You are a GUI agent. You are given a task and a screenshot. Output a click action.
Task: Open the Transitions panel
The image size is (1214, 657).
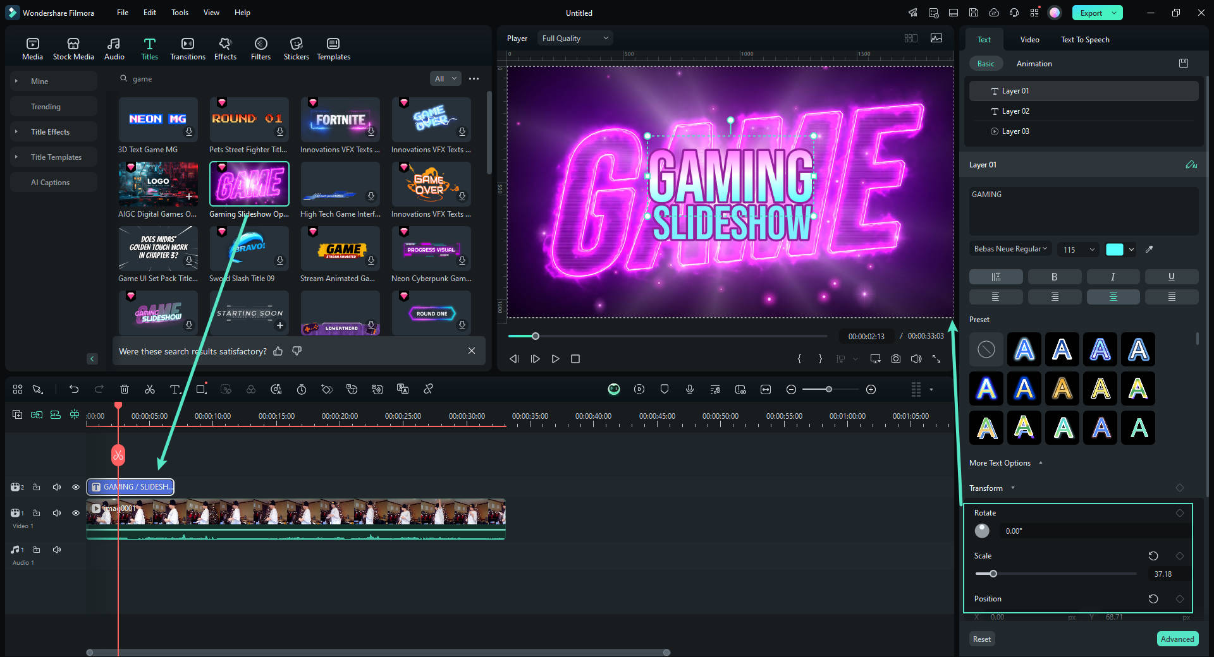pos(188,49)
